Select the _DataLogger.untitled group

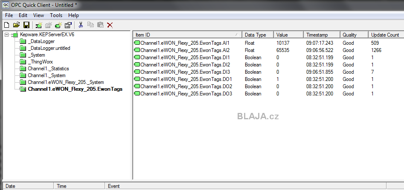[49, 48]
